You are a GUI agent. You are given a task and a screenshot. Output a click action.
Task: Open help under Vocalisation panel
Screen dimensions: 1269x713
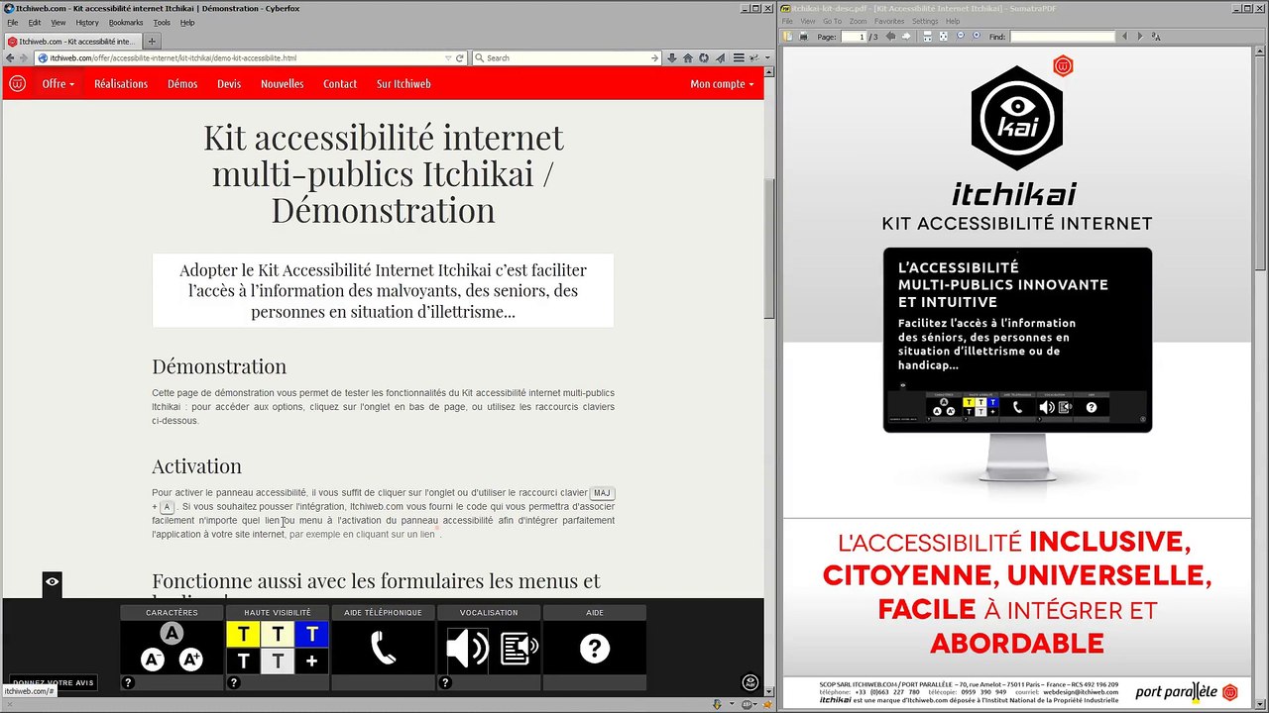click(x=445, y=682)
